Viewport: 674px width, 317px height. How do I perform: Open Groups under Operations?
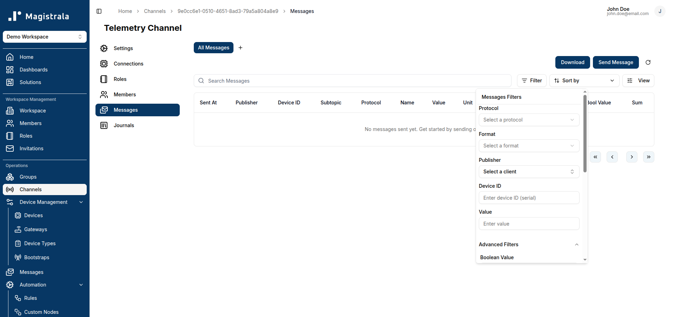(x=45, y=177)
